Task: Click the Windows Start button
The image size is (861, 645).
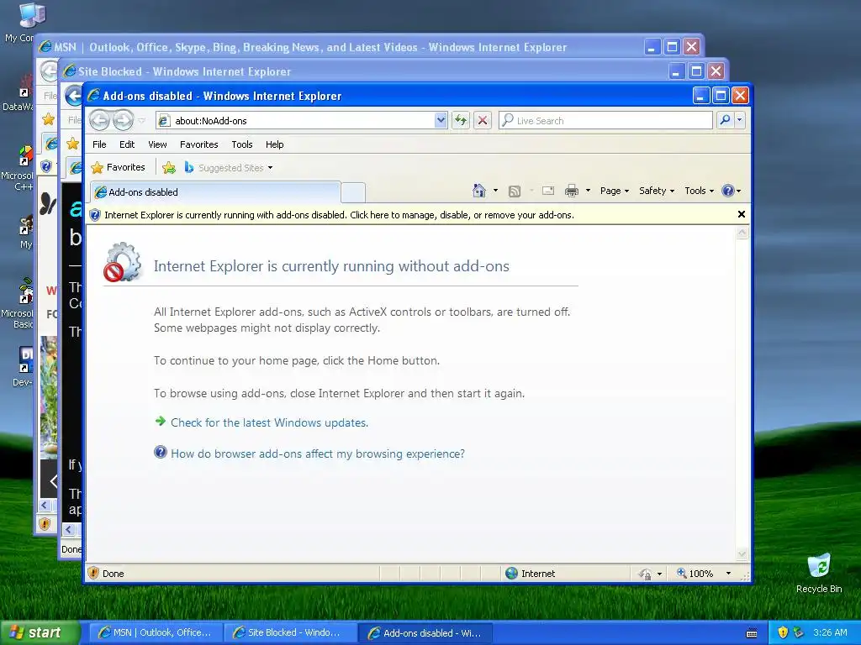Action: click(x=40, y=632)
